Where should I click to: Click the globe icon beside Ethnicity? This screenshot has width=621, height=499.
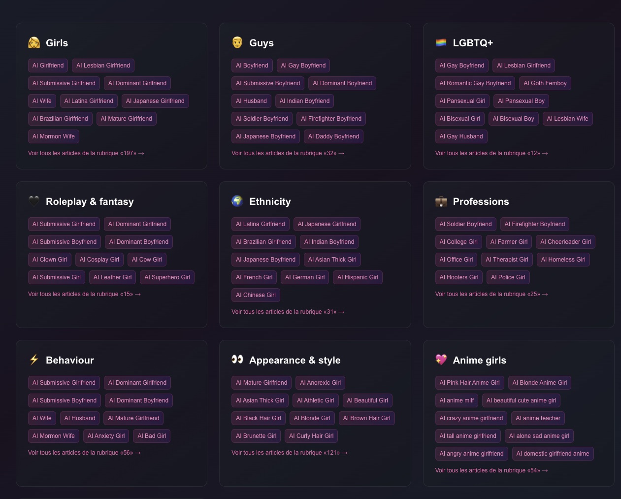pos(237,201)
